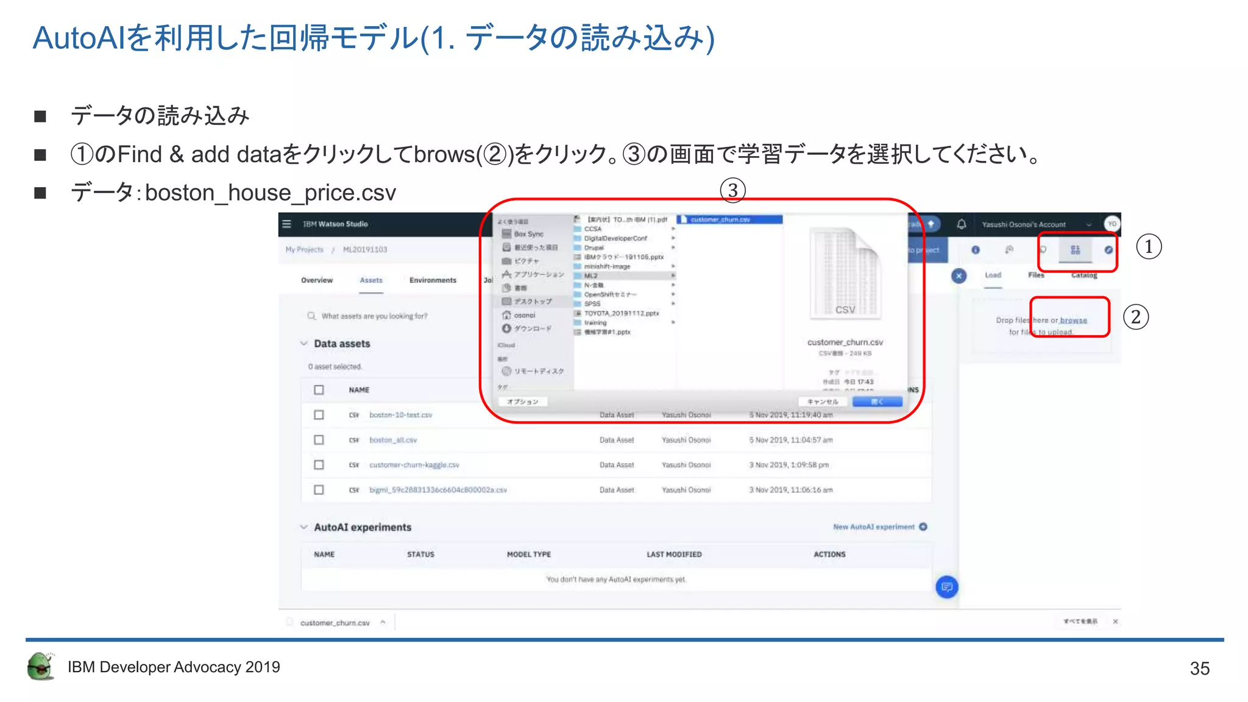1248x702 pixels.
Task: Check the bigml_59c28831336c6604c800002a.csv row checkbox
Action: tap(319, 490)
